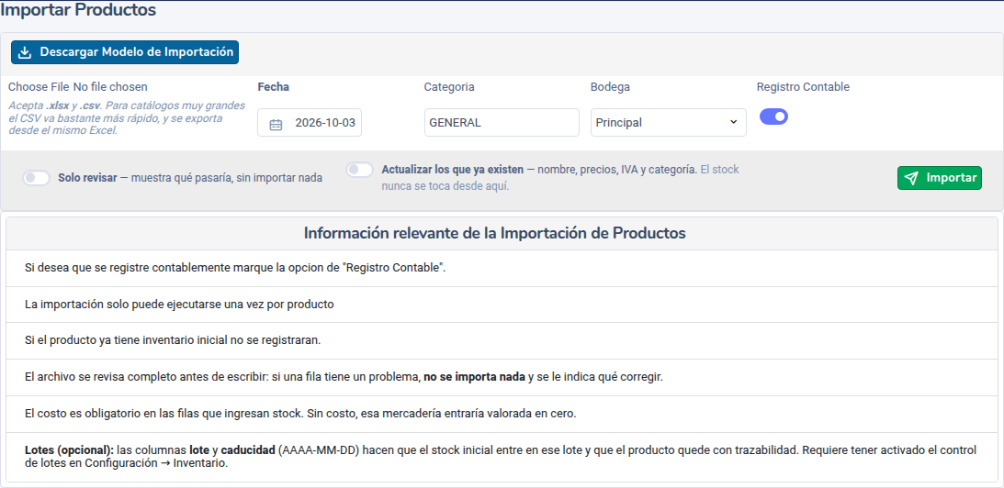Click the El stock nunca se toca text
The width and height of the screenshot is (1004, 488).
pos(560,179)
